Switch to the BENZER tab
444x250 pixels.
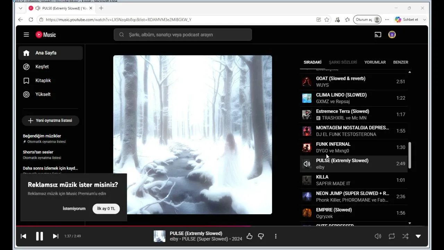(401, 62)
